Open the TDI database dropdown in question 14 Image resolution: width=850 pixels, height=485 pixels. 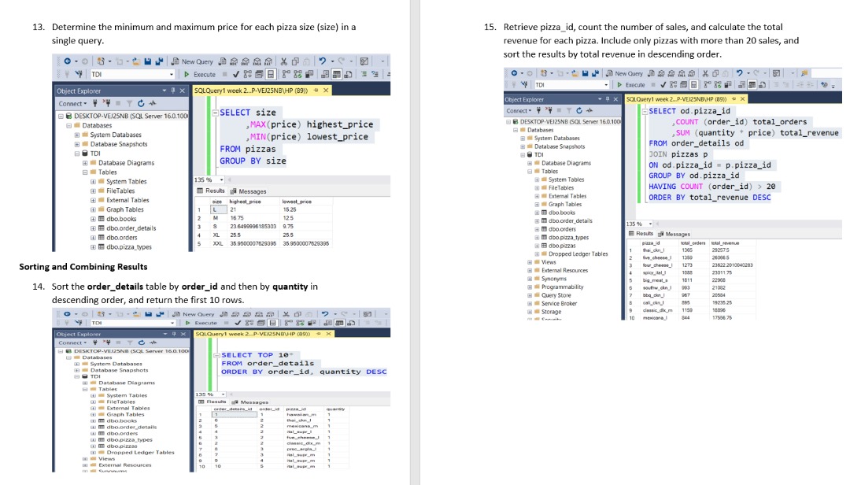[x=172, y=323]
